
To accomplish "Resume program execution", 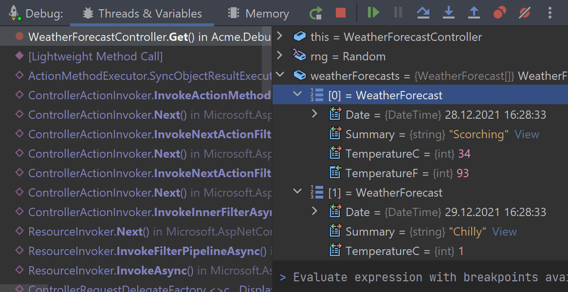I will 373,13.
